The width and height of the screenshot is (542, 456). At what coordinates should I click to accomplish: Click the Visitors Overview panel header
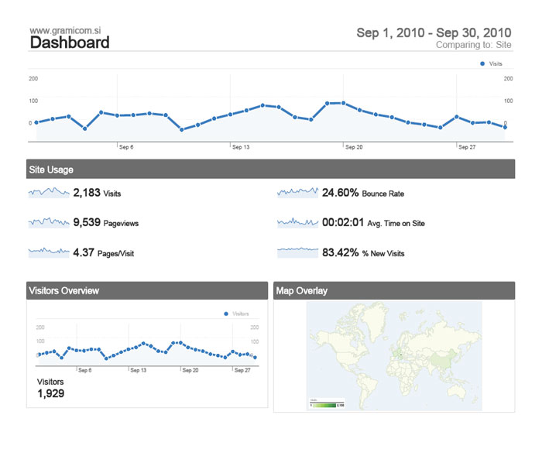click(x=147, y=290)
